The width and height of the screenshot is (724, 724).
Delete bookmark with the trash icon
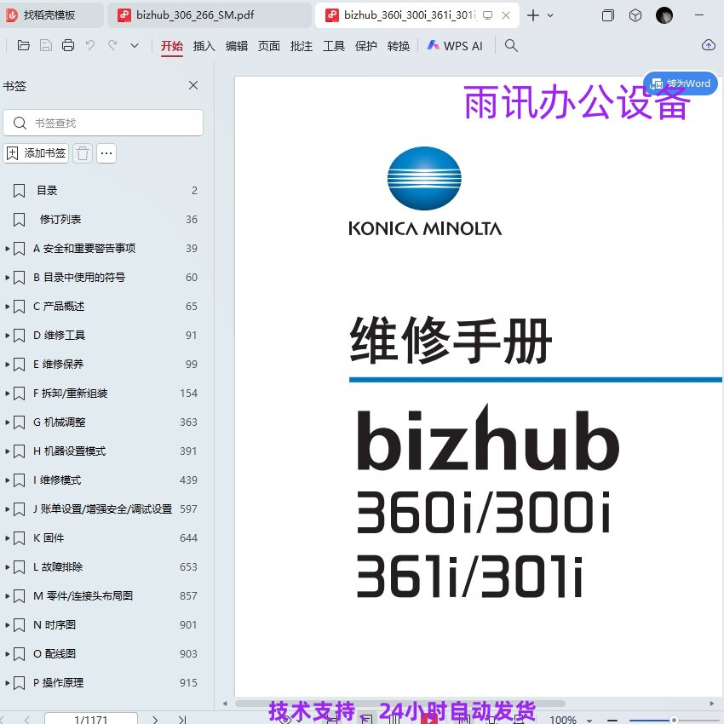pos(83,153)
